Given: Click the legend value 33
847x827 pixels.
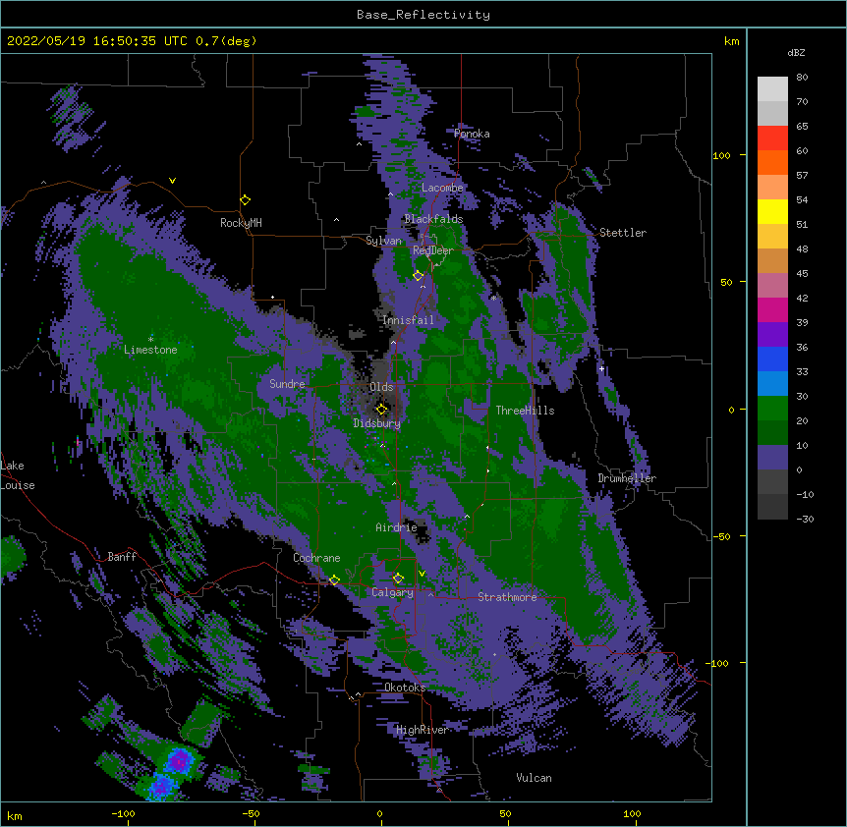Looking at the screenshot, I should coord(802,372).
